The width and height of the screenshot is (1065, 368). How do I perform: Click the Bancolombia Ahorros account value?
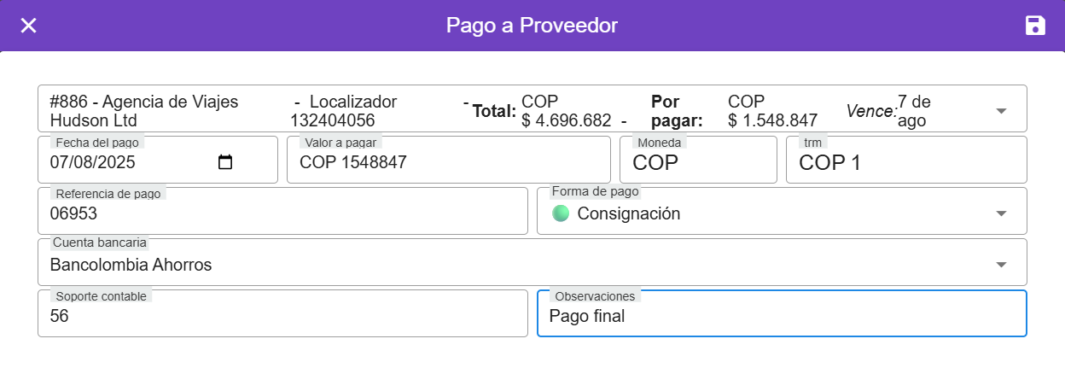131,265
